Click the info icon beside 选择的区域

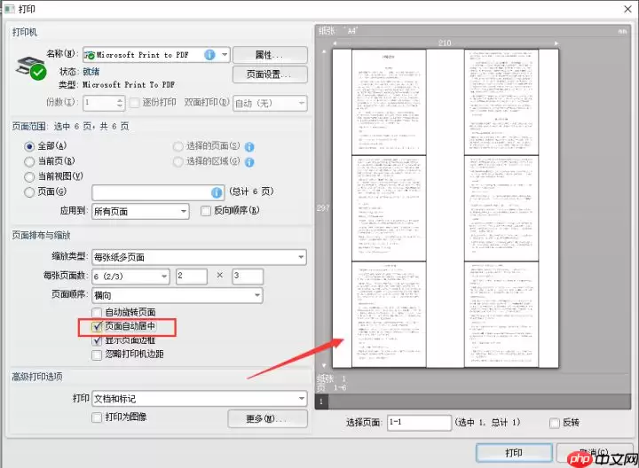coord(249,162)
